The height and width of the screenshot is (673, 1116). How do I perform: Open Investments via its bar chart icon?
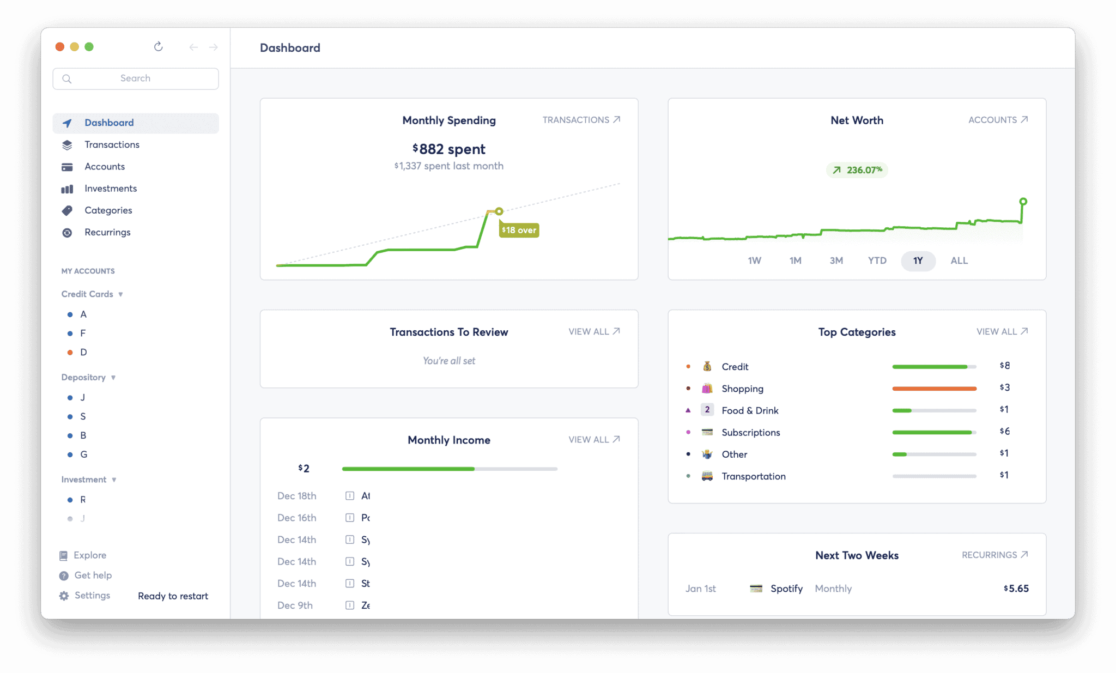67,189
